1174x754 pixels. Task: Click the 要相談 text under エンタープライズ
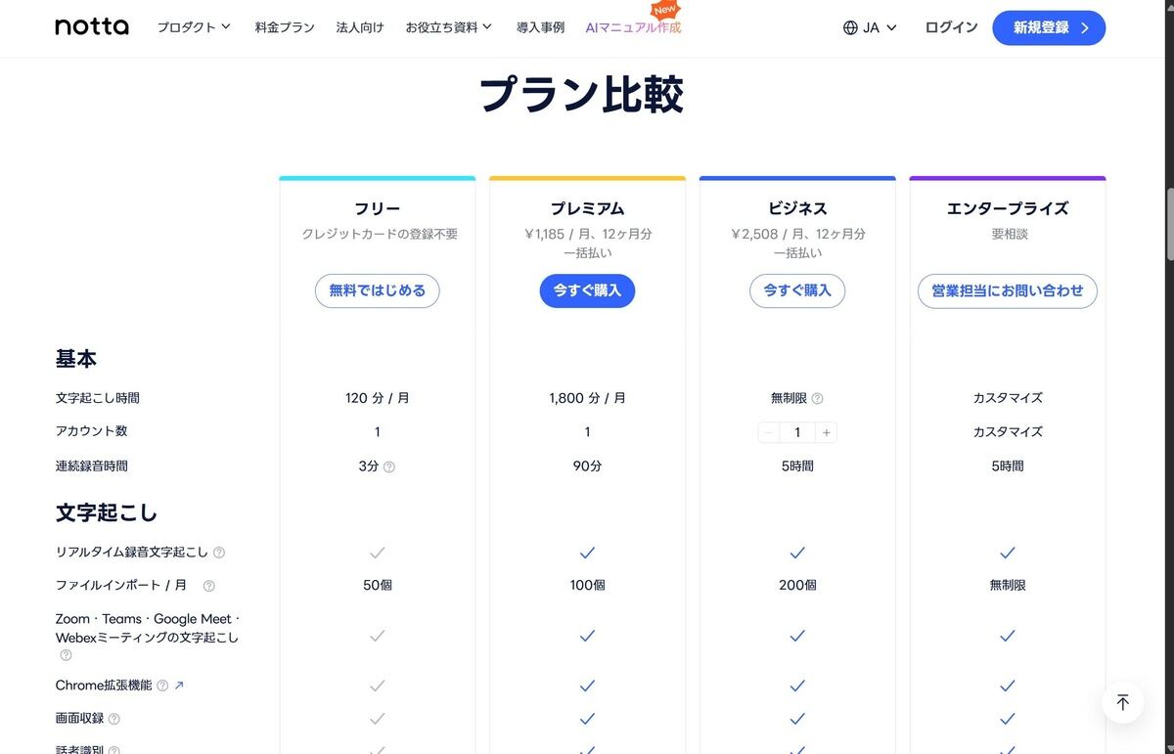(1009, 235)
